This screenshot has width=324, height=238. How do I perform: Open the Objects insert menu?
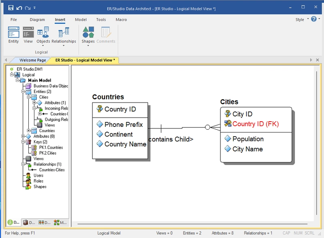[43, 36]
